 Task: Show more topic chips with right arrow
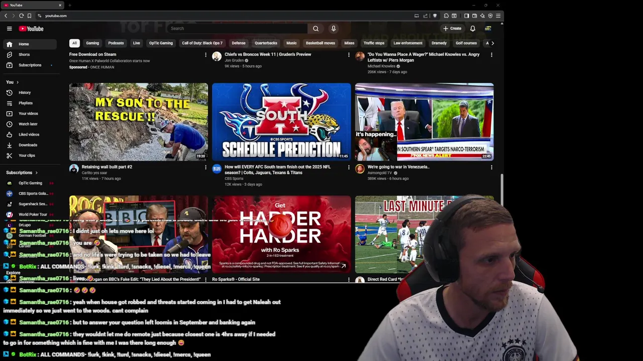point(492,43)
